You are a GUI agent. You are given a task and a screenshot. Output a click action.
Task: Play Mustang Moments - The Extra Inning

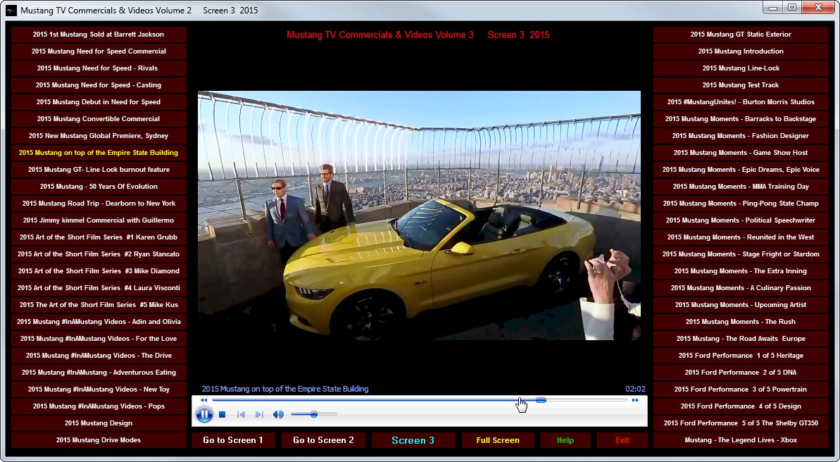(741, 270)
